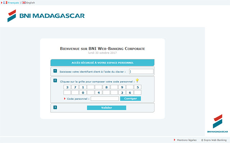Click the 'Saisissez votre identifiant client' label

[93, 71]
